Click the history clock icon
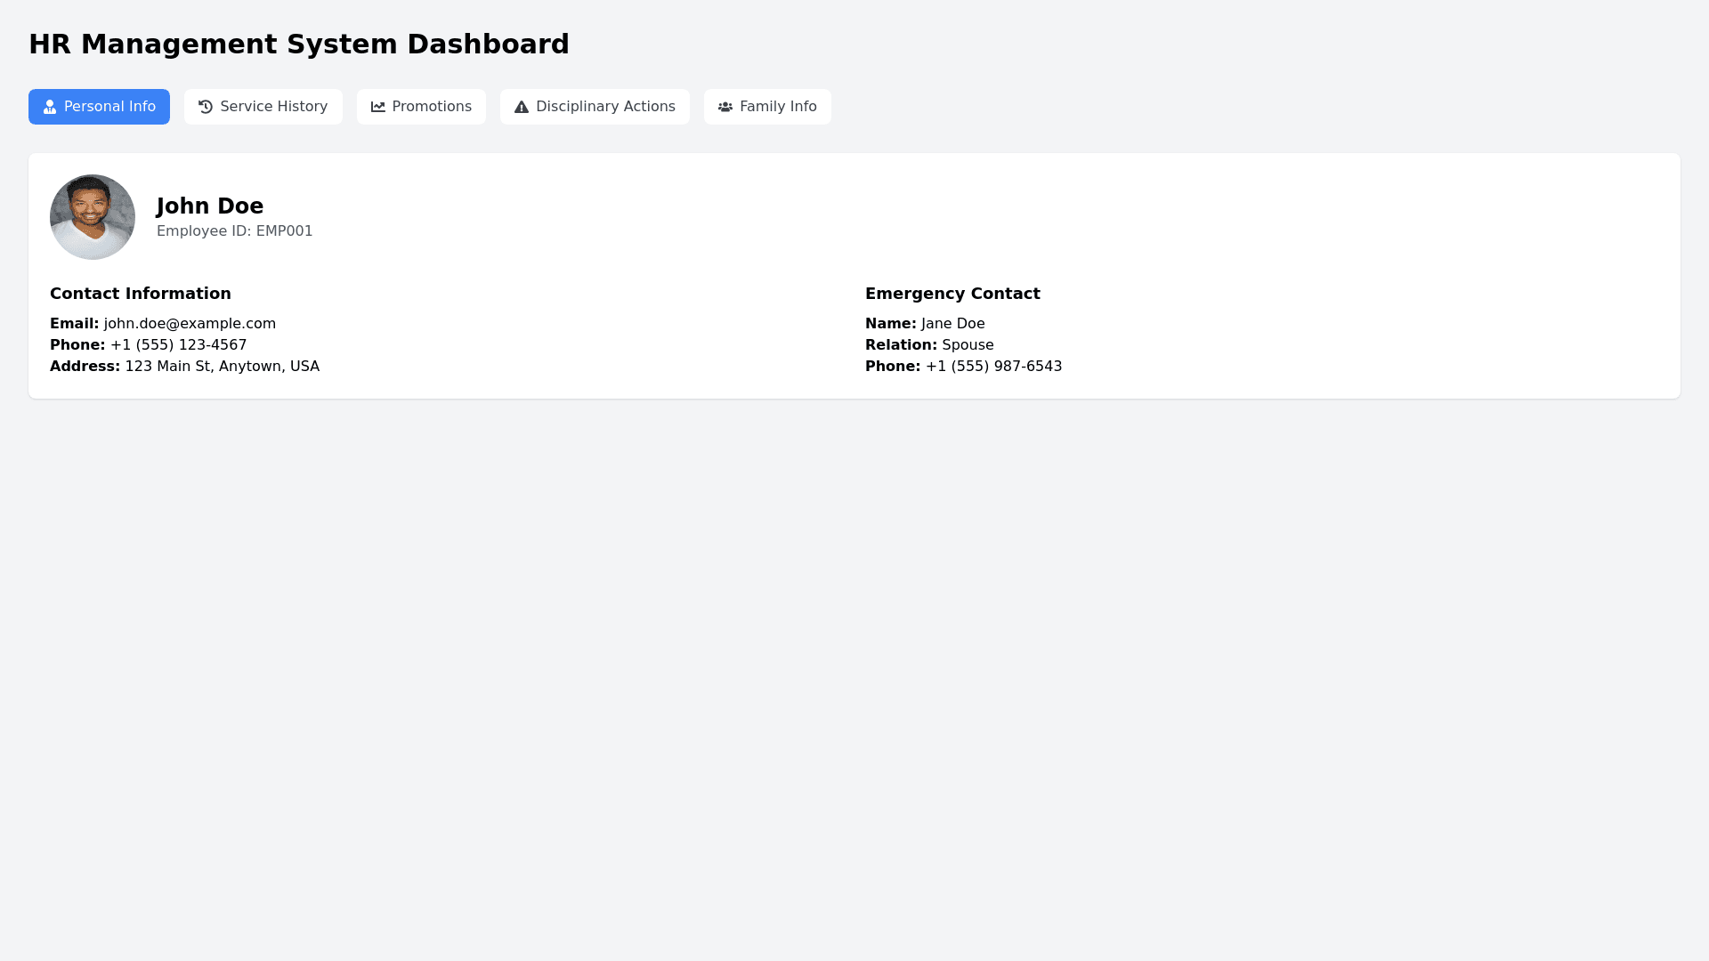 point(206,107)
